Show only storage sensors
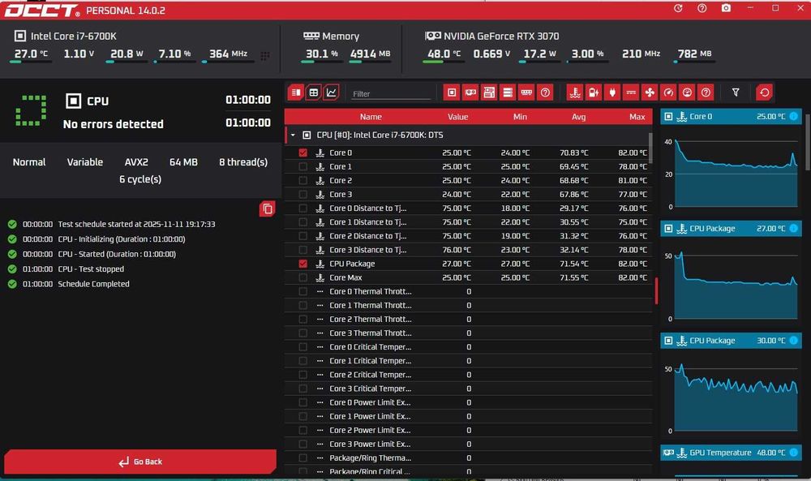The height and width of the screenshot is (481, 811). coord(508,92)
